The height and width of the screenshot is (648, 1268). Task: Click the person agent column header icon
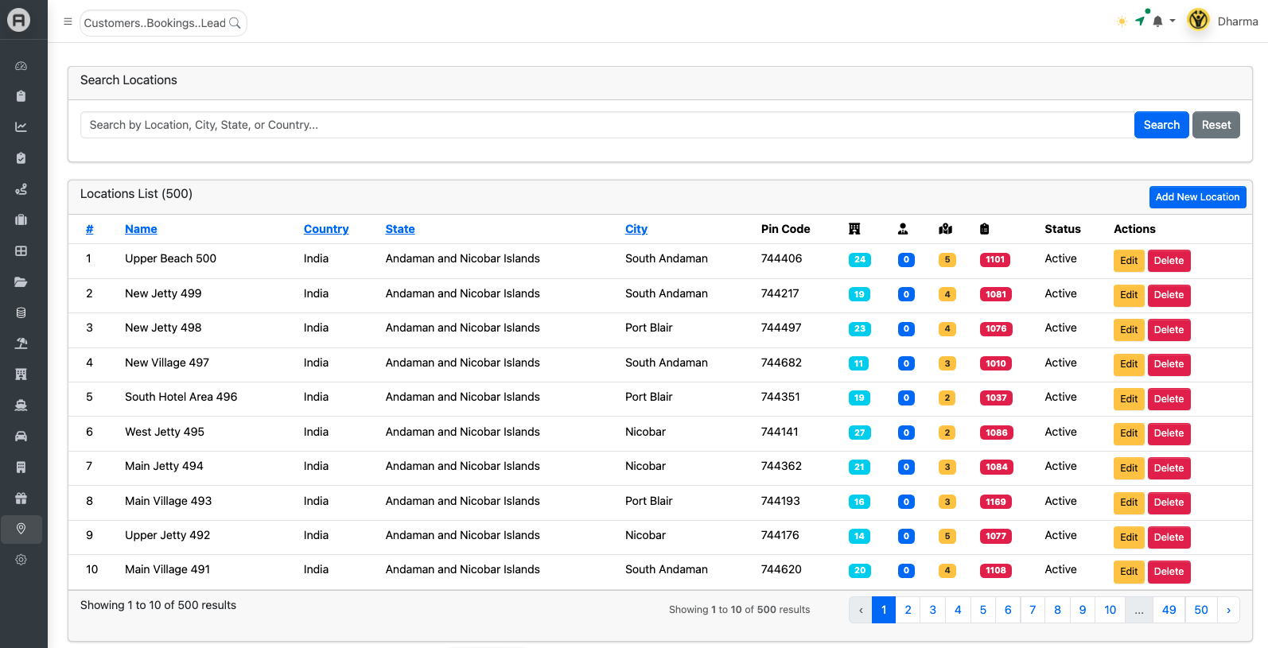[x=903, y=229]
